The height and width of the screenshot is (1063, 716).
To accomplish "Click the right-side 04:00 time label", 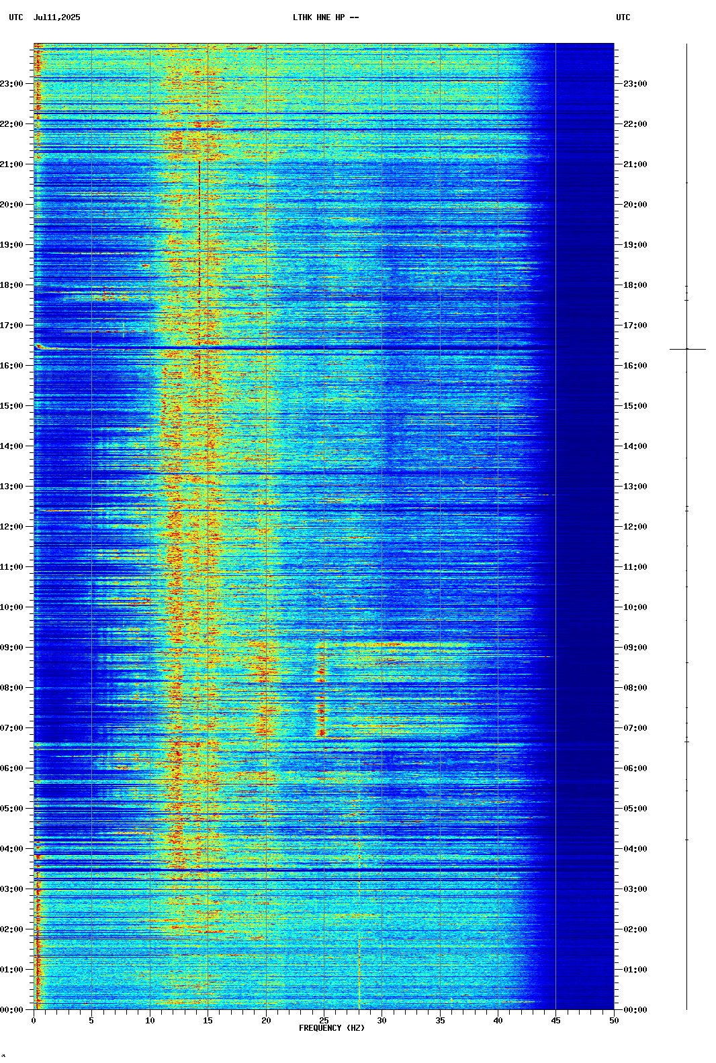I will tap(635, 849).
